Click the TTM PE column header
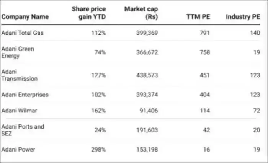This screenshot has width=268, height=163. 198,17
